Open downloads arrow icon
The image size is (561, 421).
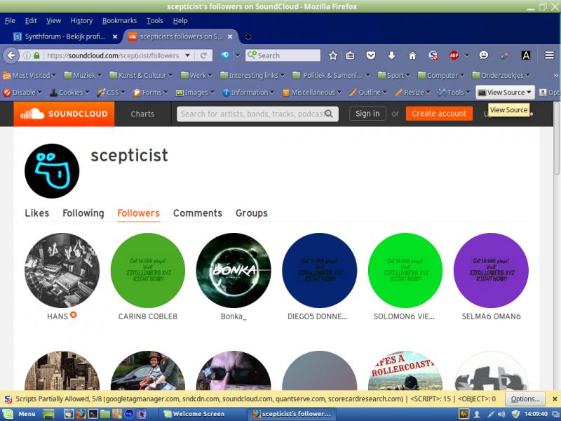point(391,55)
